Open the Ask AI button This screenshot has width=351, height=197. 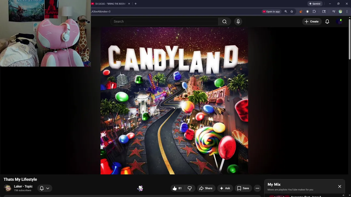pyautogui.click(x=225, y=188)
